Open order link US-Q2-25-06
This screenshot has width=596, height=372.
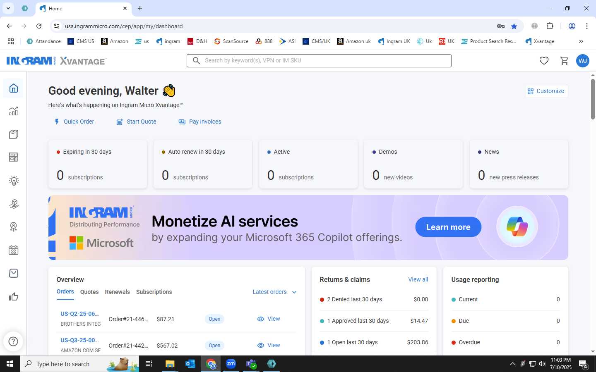[80, 314]
